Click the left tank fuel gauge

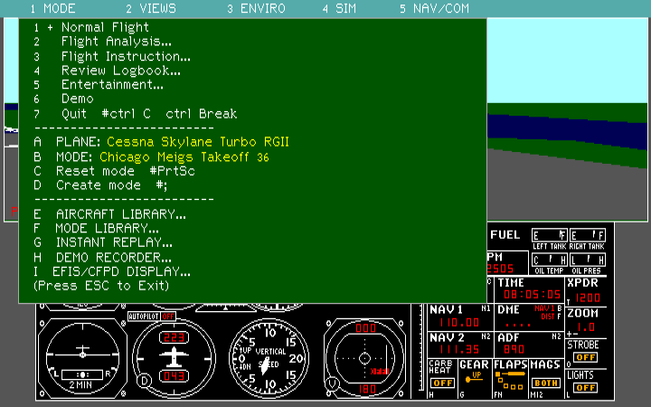point(550,235)
